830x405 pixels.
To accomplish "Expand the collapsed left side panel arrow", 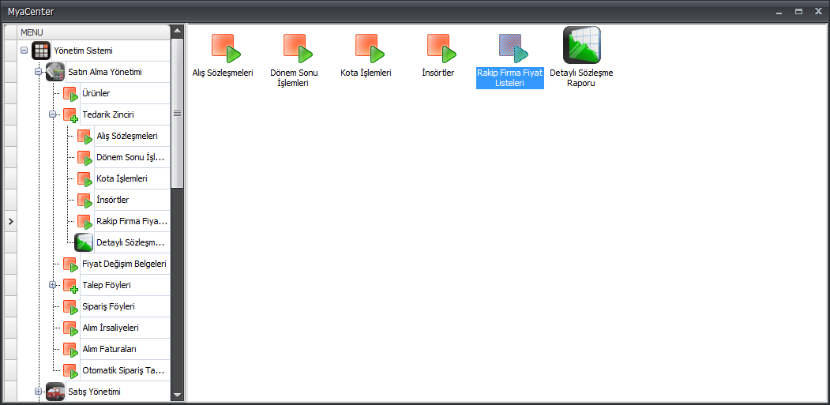I will pos(10,221).
